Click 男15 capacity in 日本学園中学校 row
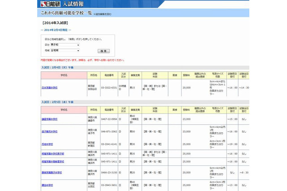This screenshot has height=191, width=287. [132, 87]
